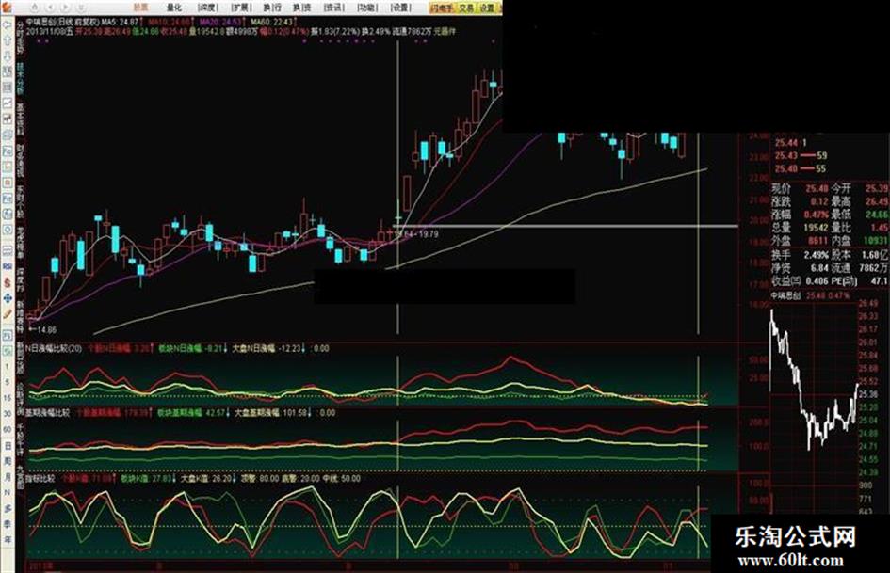The image size is (890, 573).
Task: Select the blue four-arrow move icon
Action: [x=8, y=298]
